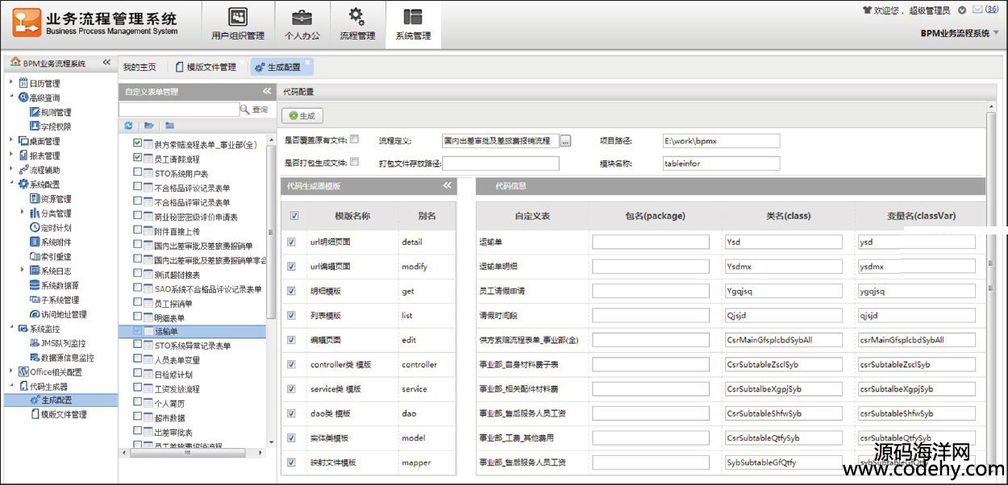Close the 生成配置 tab
This screenshot has width=1008, height=485.
307,62
